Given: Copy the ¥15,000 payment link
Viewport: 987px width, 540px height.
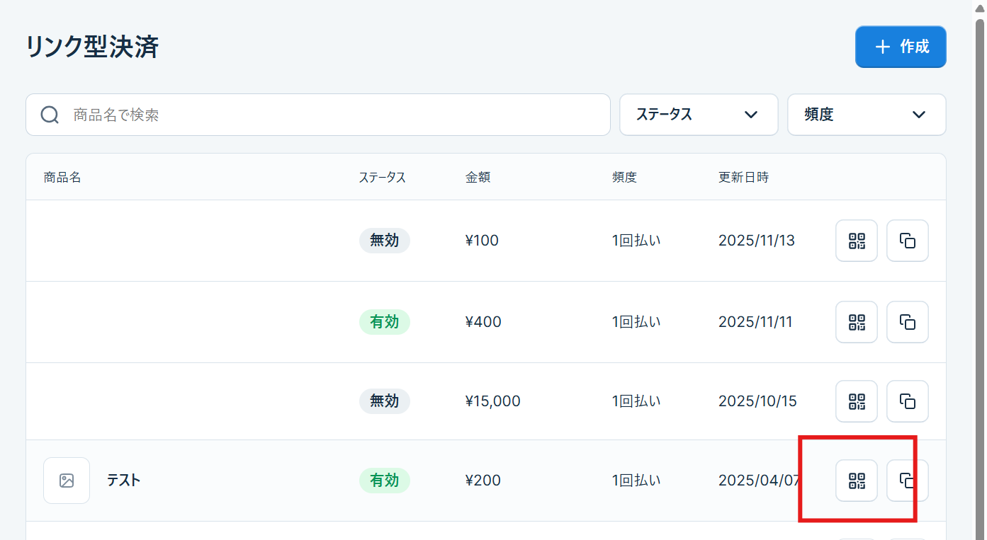Looking at the screenshot, I should click(x=908, y=401).
